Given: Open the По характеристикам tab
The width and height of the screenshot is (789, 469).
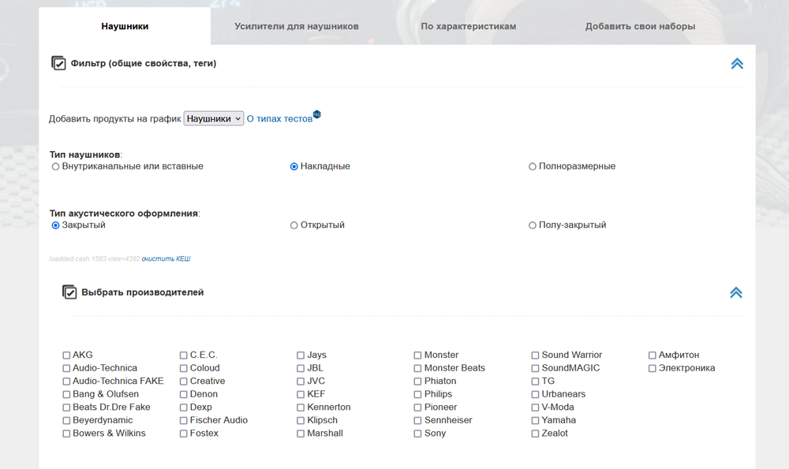Looking at the screenshot, I should (469, 26).
